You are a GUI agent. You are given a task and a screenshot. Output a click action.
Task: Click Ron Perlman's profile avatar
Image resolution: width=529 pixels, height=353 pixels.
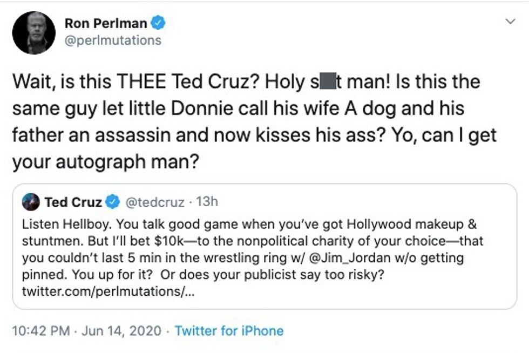click(33, 32)
